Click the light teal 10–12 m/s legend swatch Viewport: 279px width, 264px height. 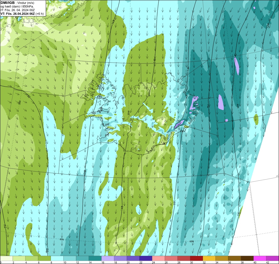pos(70,258)
